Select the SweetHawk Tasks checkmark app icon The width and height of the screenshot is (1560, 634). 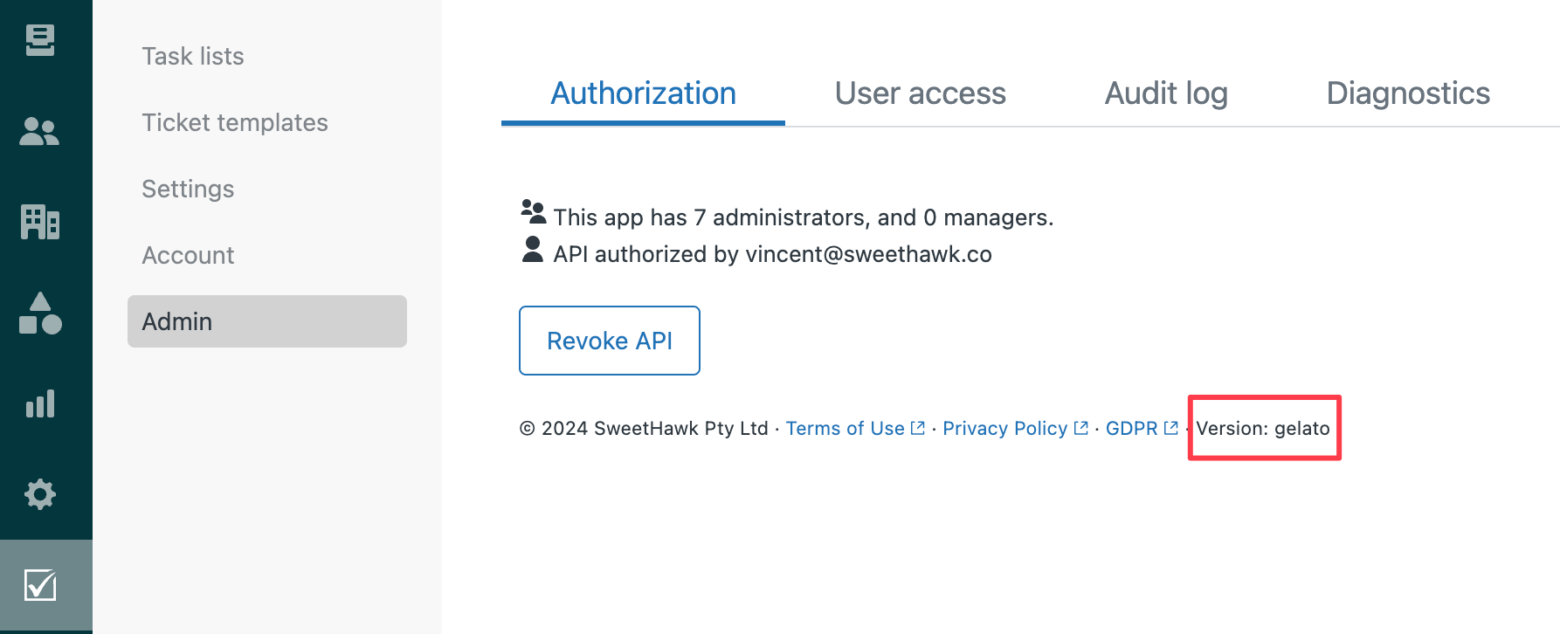(x=40, y=584)
